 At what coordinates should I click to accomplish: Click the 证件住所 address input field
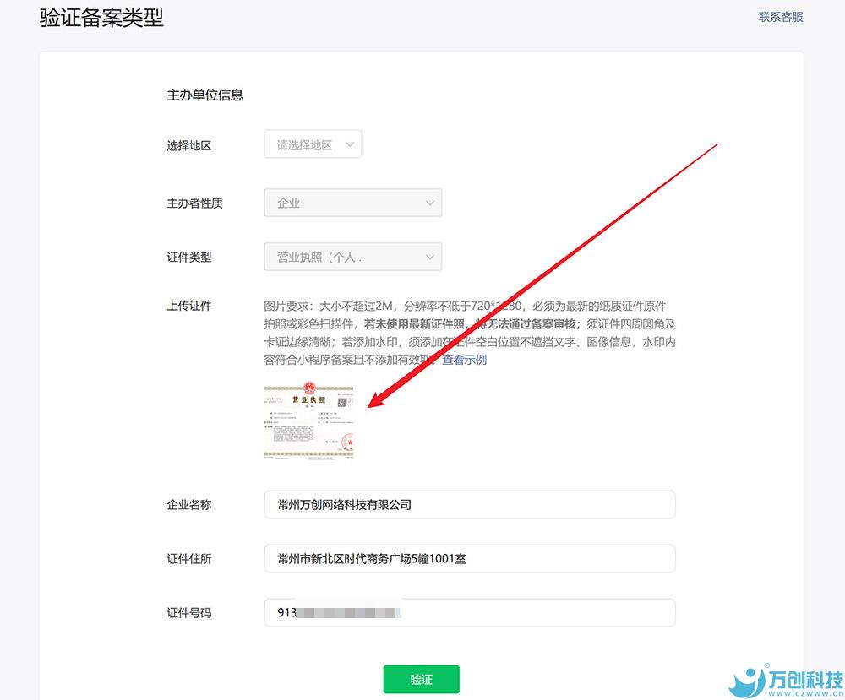pos(469,559)
